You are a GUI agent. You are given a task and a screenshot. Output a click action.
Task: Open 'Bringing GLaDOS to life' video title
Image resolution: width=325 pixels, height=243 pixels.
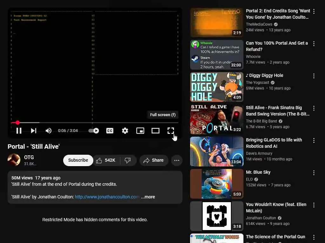pos(274,143)
